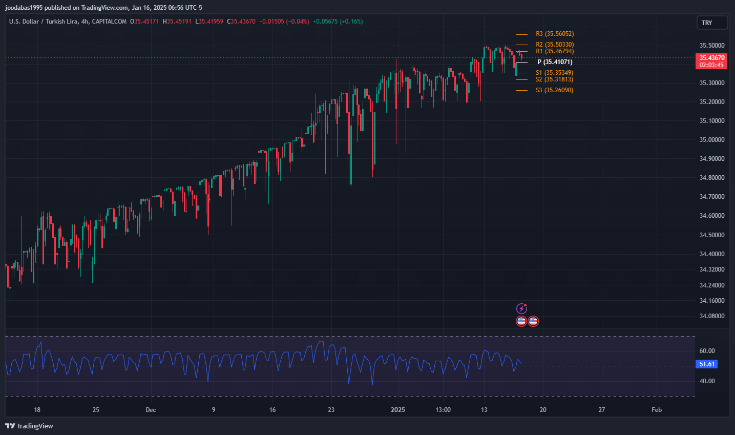Select the S2 (35.31813) support label

(554, 79)
